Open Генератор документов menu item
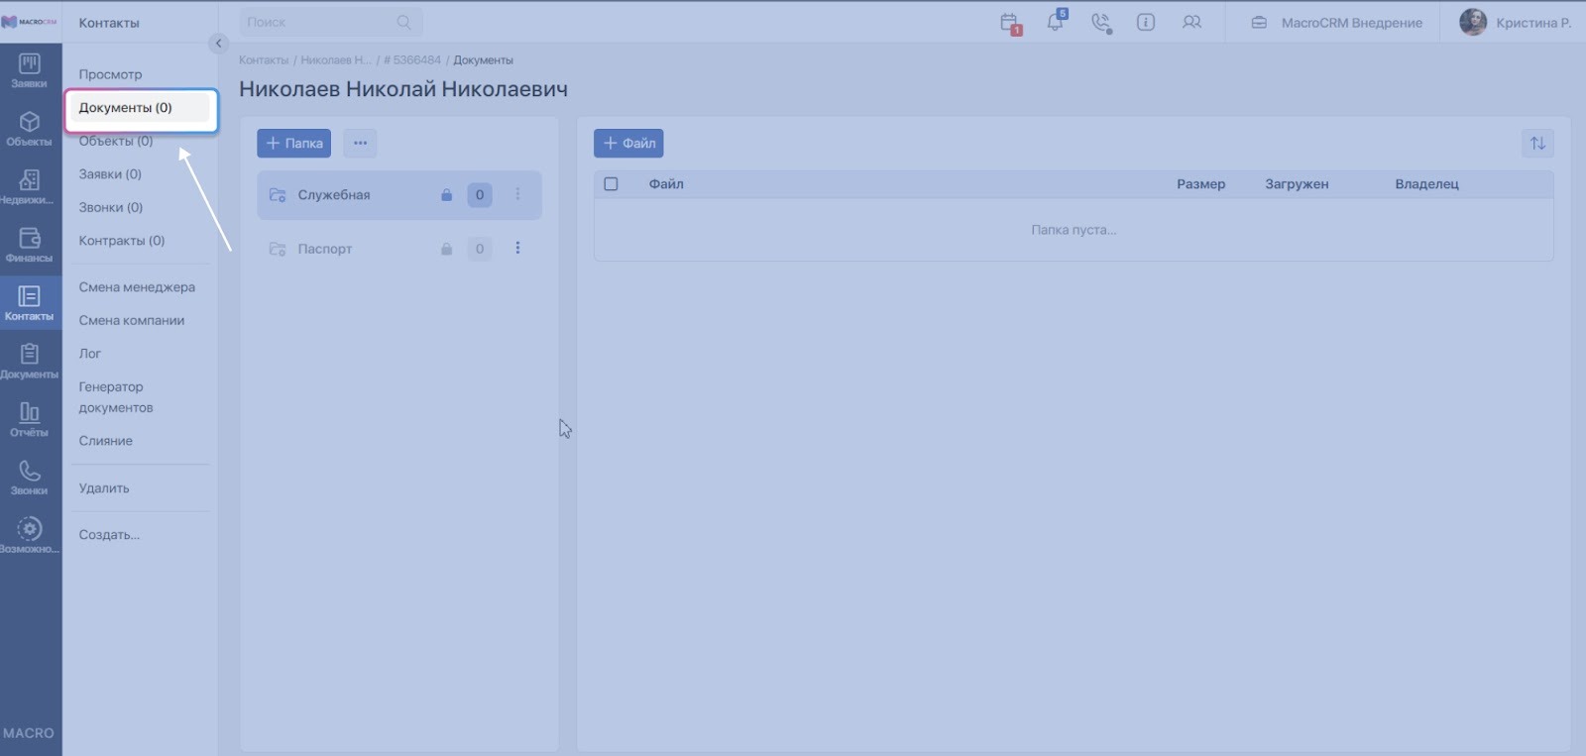This screenshot has width=1586, height=756. tap(115, 397)
